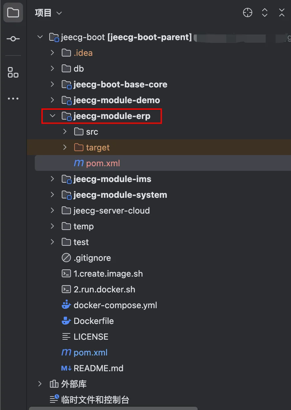This screenshot has height=410, width=291.
Task: Click the ignored-file icon beside .gitignore
Action: (66, 258)
